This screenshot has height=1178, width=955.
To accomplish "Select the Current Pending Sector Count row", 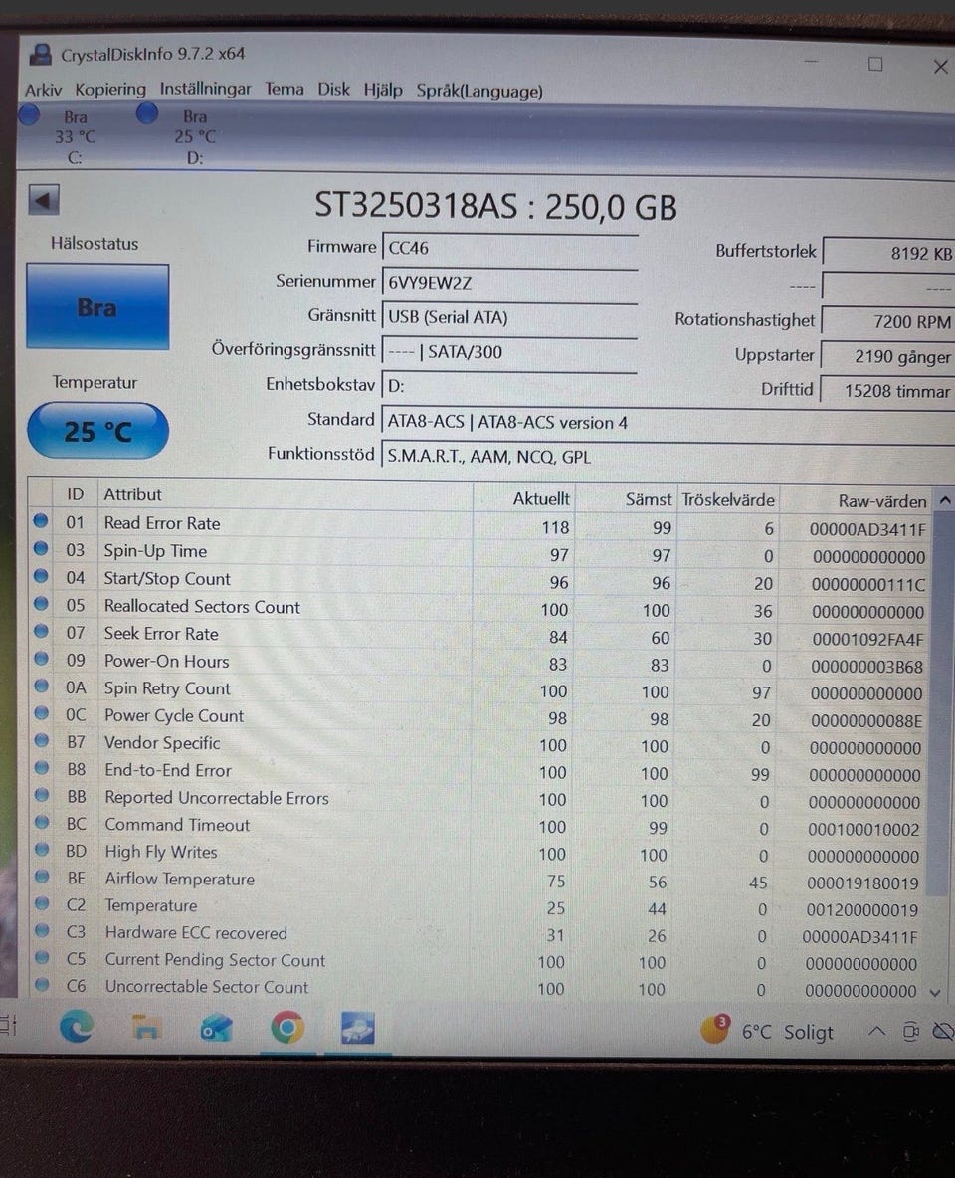I will click(x=477, y=961).
